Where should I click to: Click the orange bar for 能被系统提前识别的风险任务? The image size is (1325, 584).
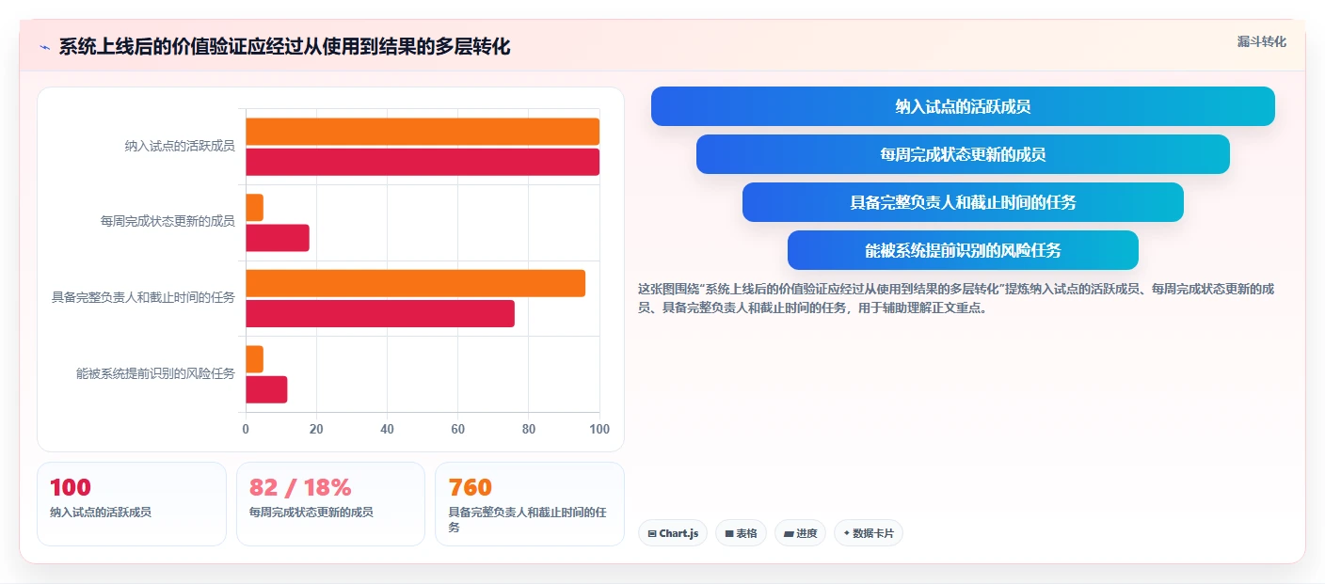(254, 358)
